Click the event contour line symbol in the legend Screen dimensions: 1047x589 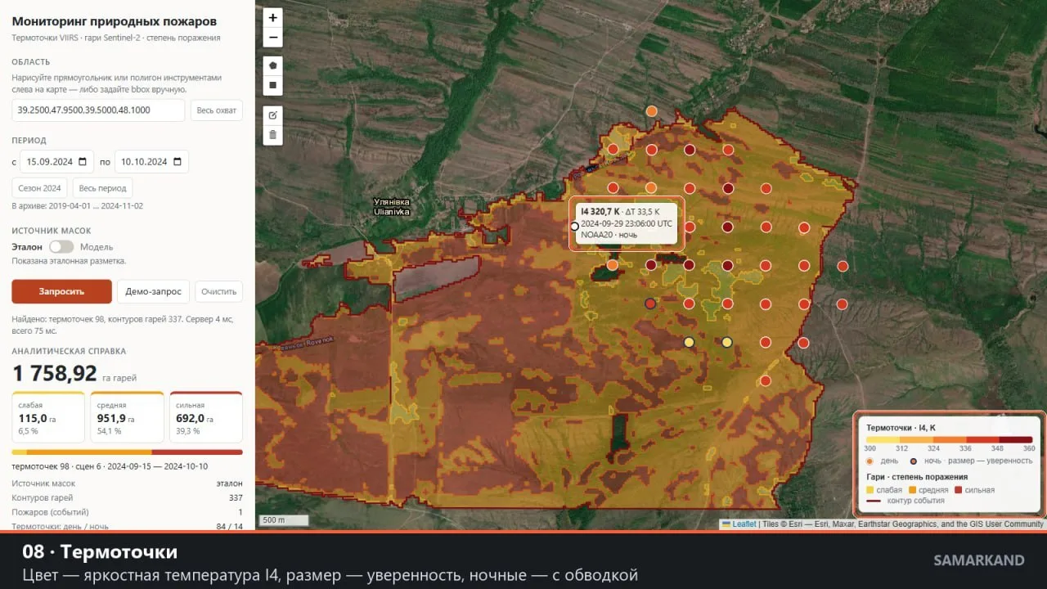click(872, 501)
